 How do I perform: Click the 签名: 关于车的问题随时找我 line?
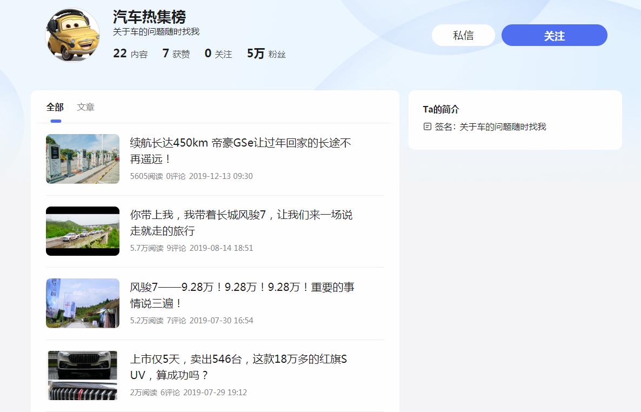(490, 127)
